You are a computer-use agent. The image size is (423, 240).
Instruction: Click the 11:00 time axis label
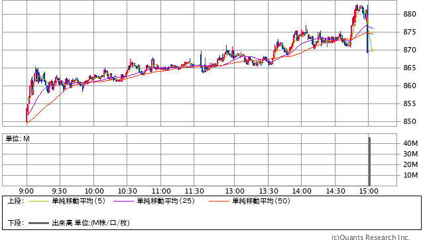[161, 191]
